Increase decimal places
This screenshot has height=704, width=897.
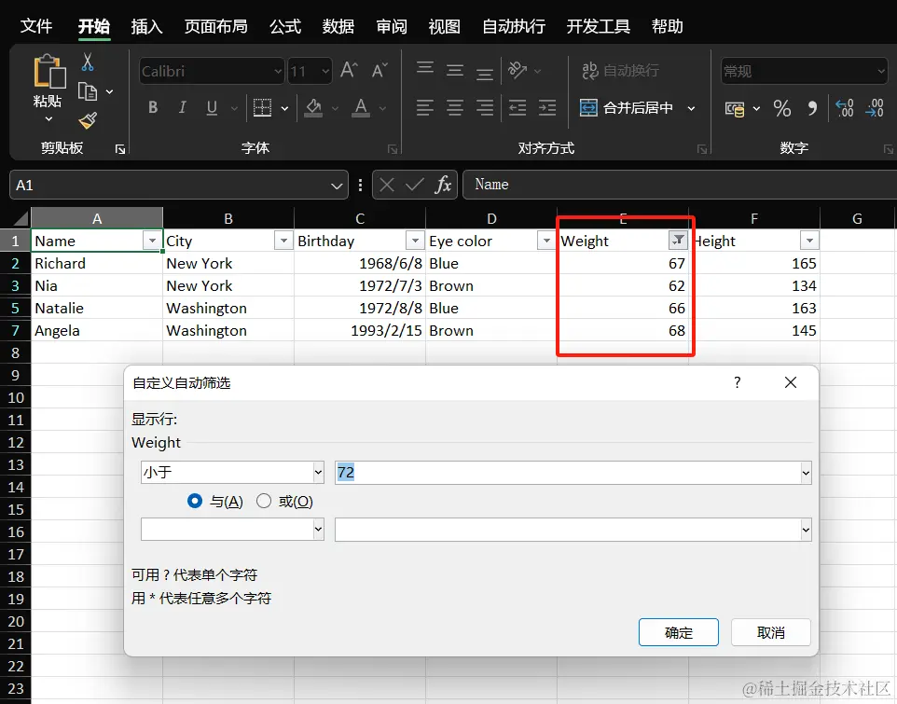(845, 108)
